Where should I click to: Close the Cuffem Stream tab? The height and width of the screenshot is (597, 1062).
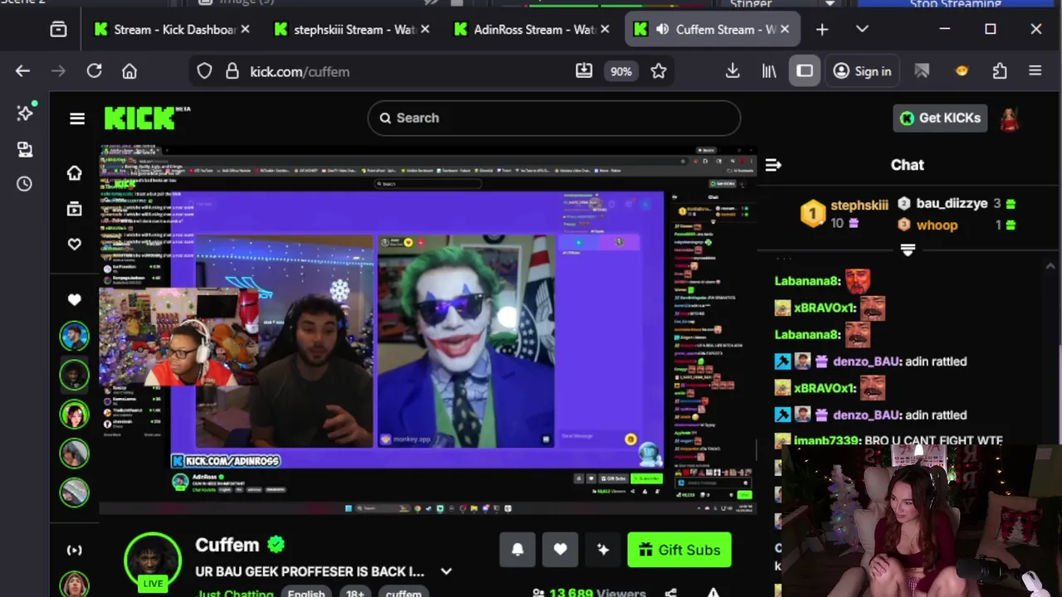784,29
